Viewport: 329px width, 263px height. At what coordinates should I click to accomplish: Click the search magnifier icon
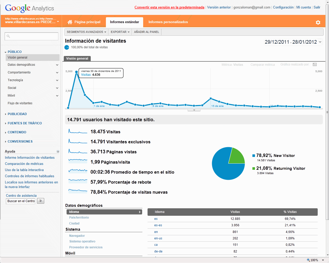coord(8,36)
